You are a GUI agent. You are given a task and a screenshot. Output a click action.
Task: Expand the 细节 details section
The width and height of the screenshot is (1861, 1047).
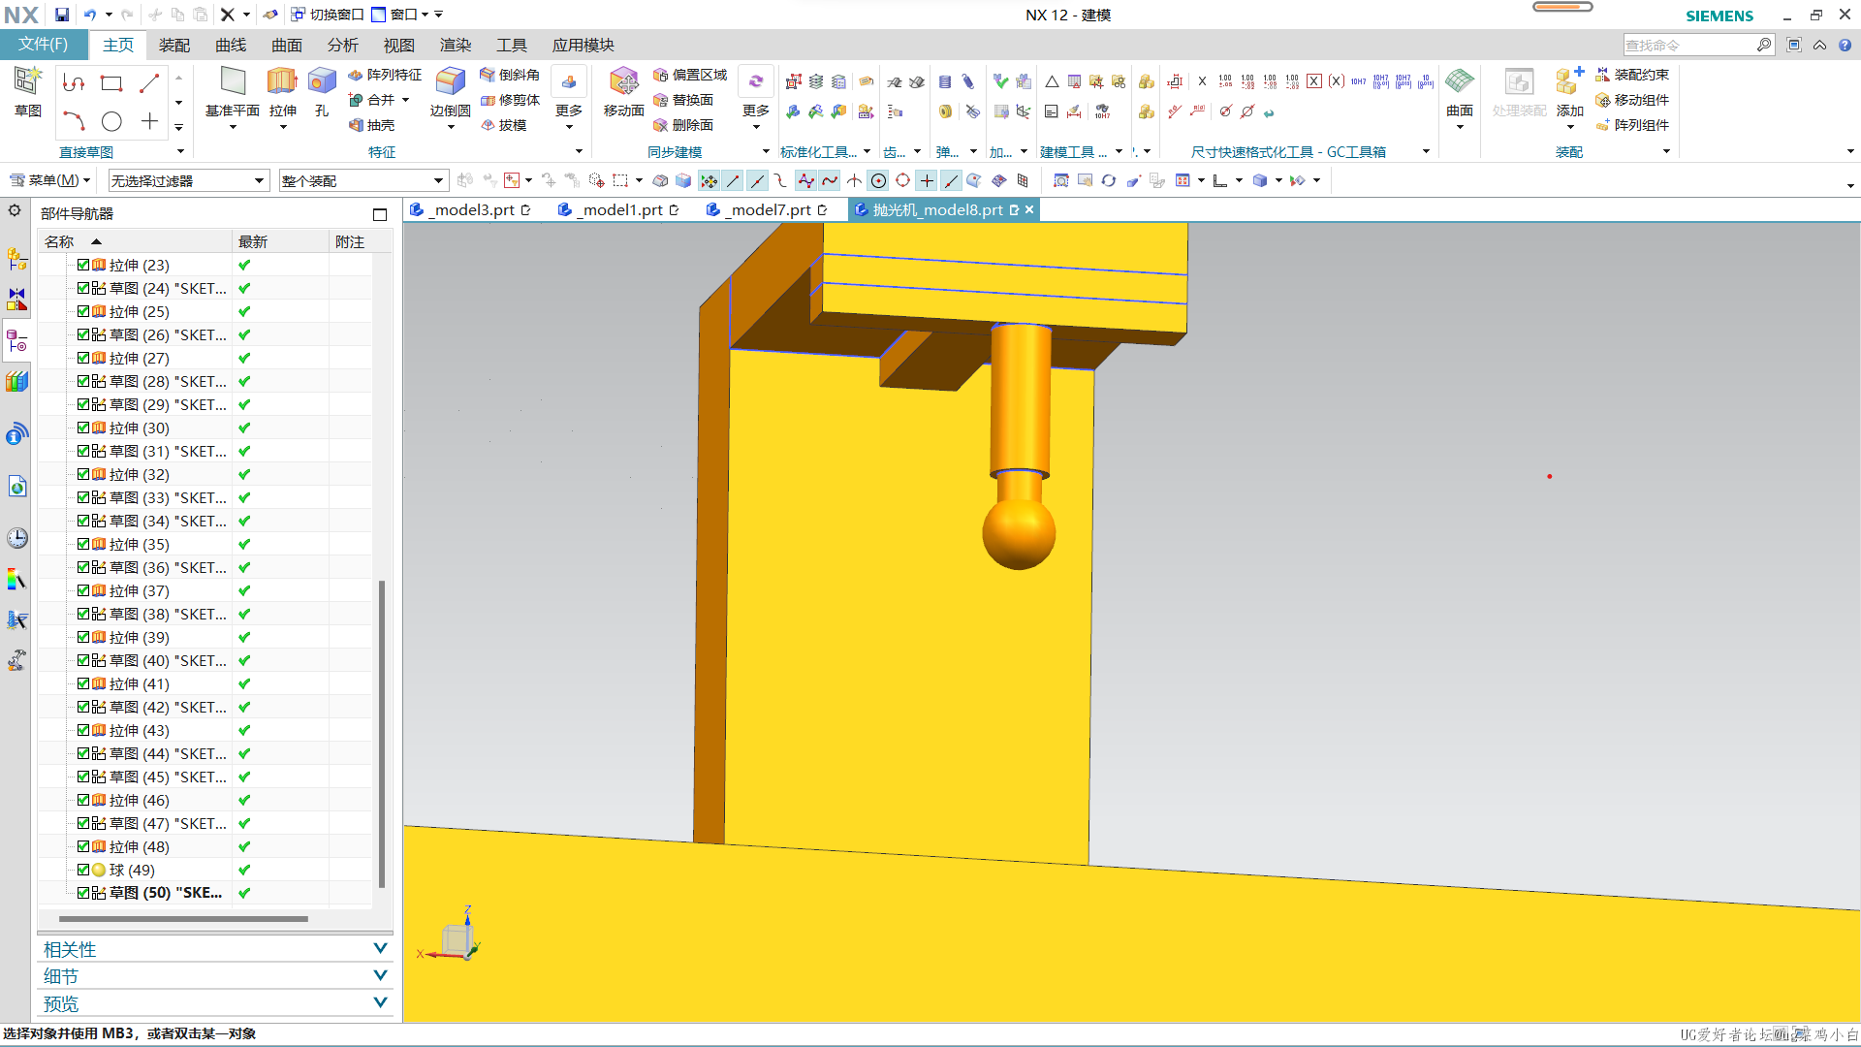(215, 976)
